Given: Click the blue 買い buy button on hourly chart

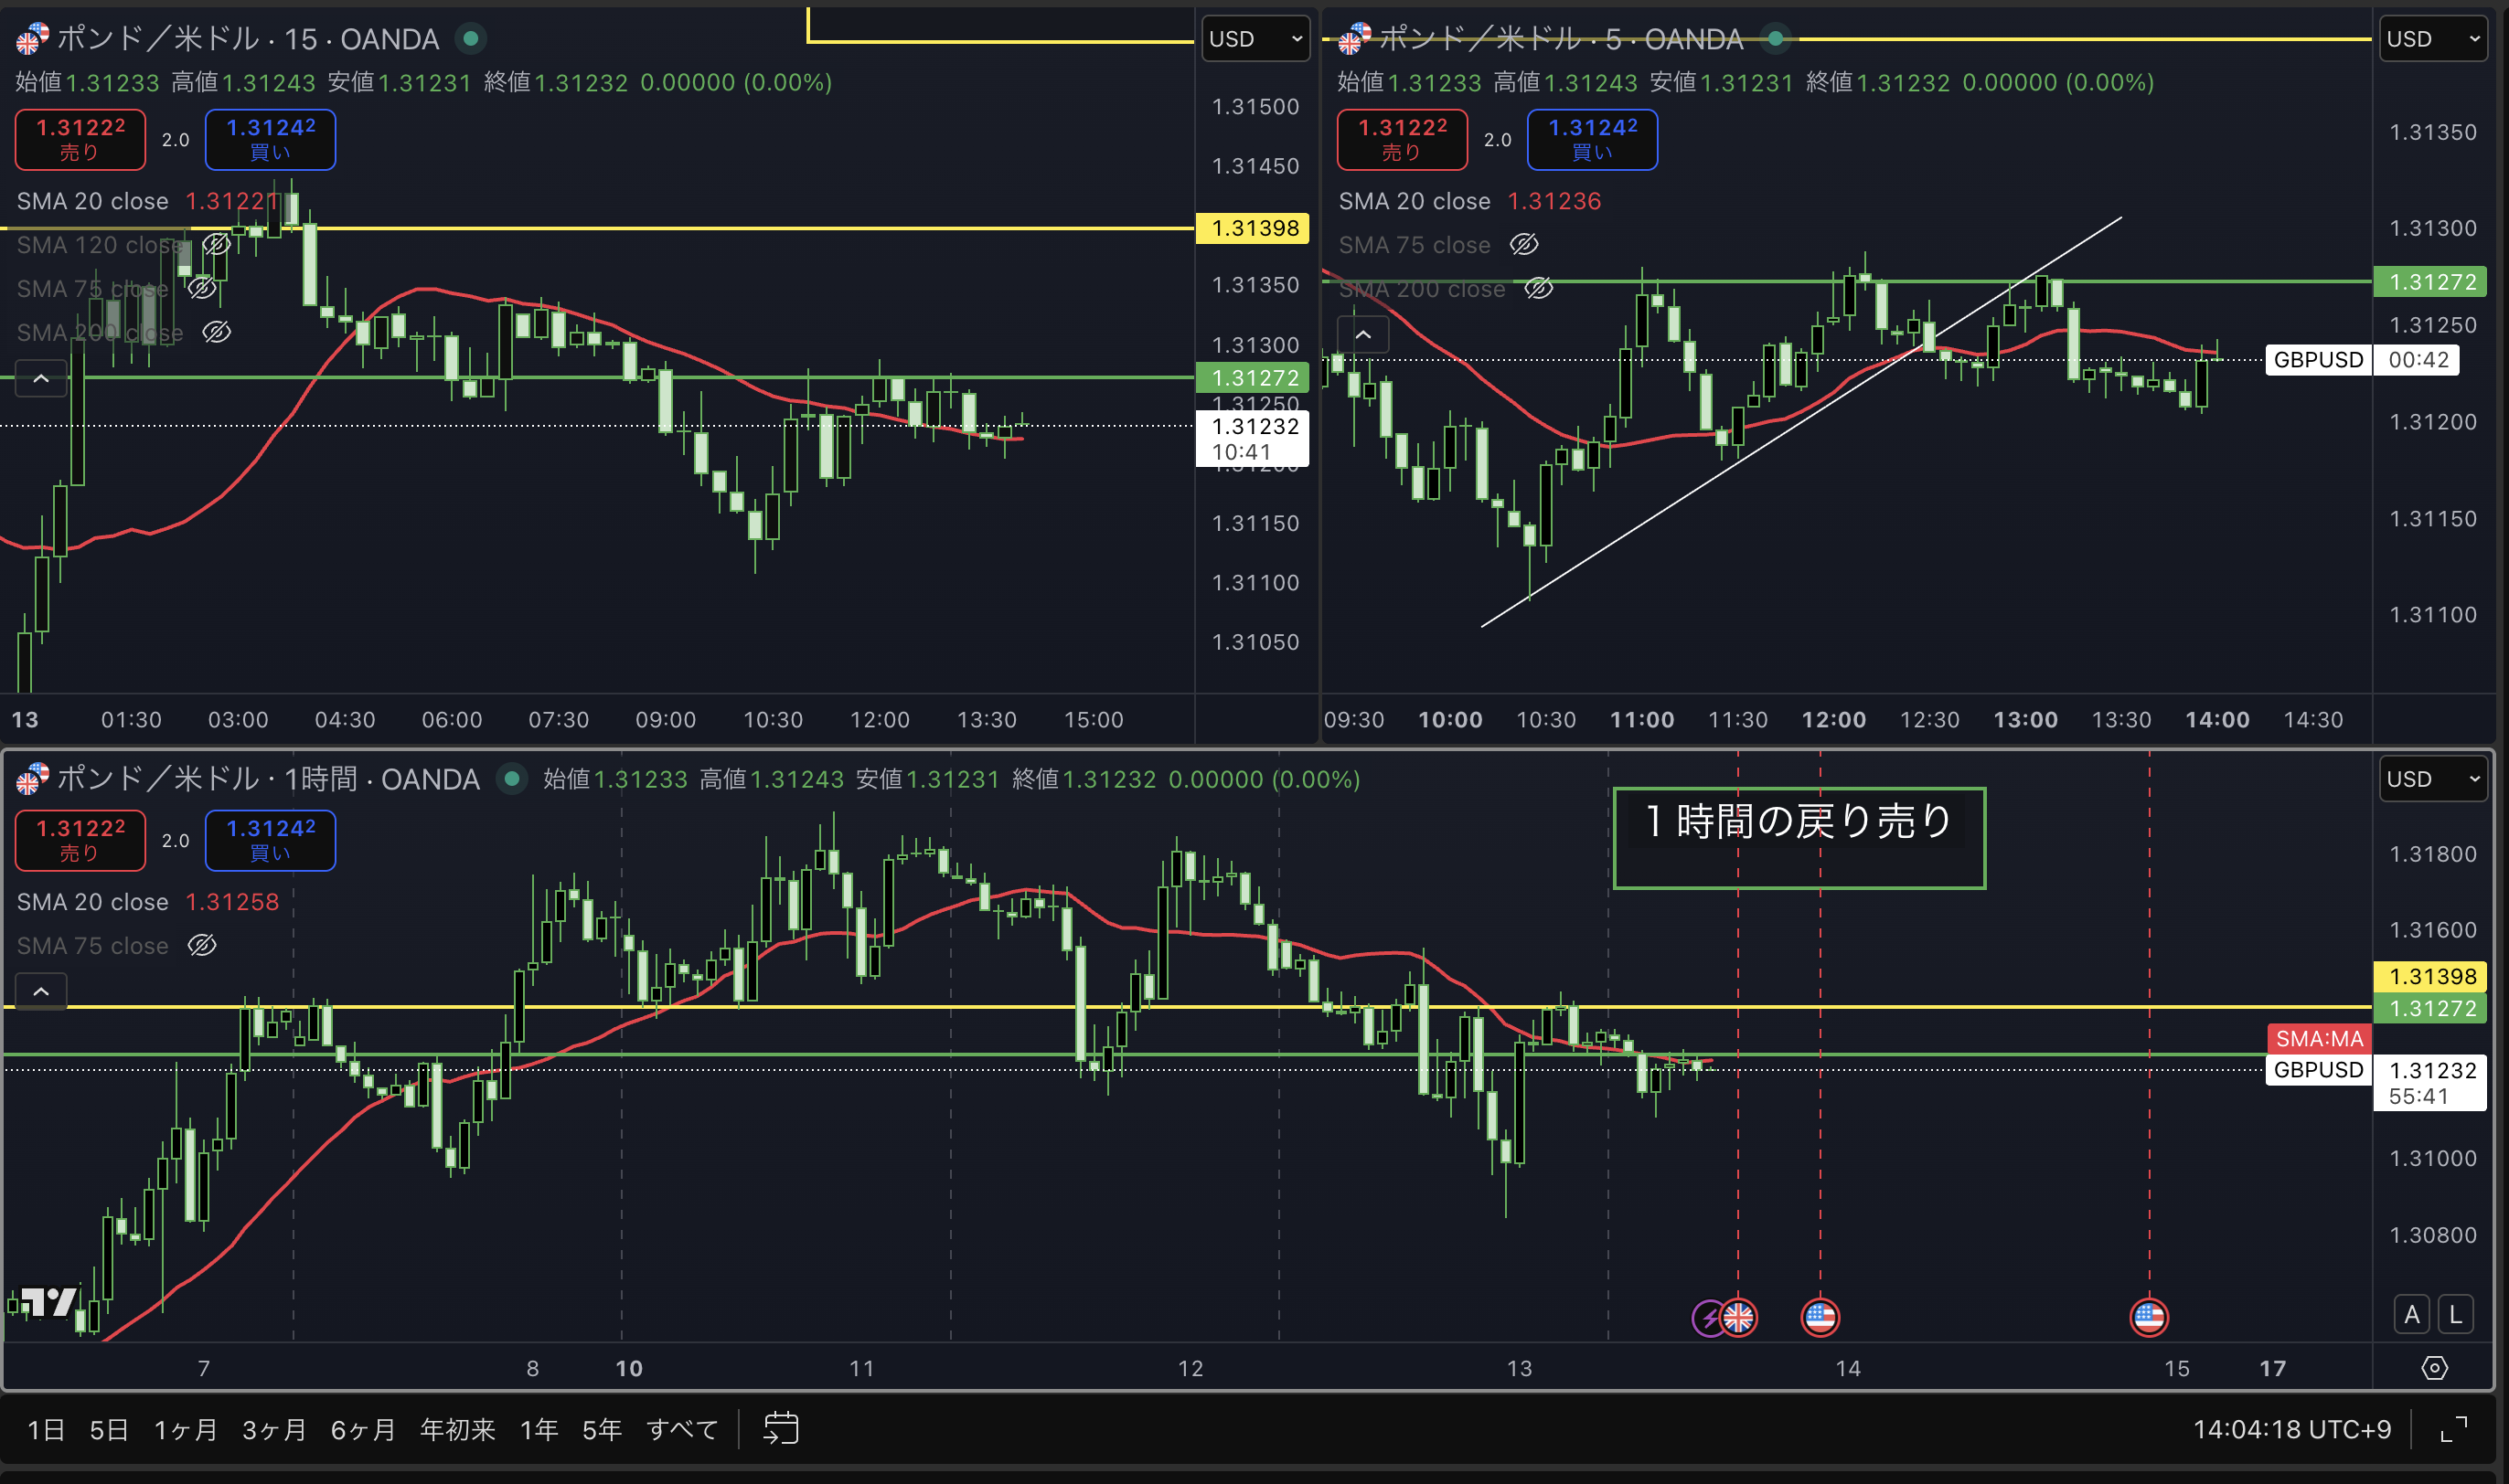Looking at the screenshot, I should (270, 840).
